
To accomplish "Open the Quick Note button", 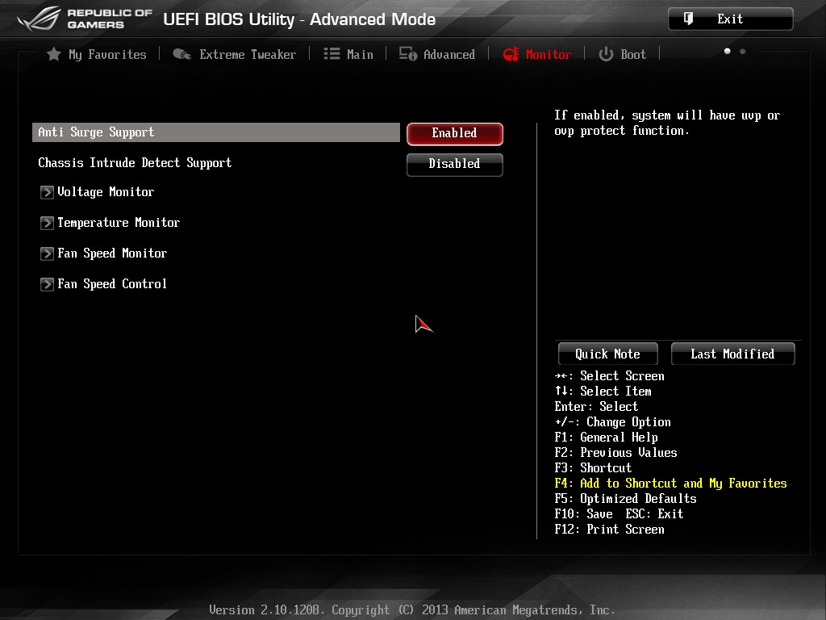I will (608, 354).
